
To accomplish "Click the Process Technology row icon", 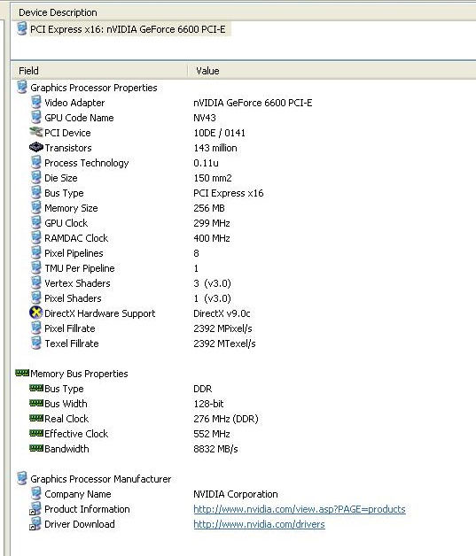I will (x=35, y=163).
